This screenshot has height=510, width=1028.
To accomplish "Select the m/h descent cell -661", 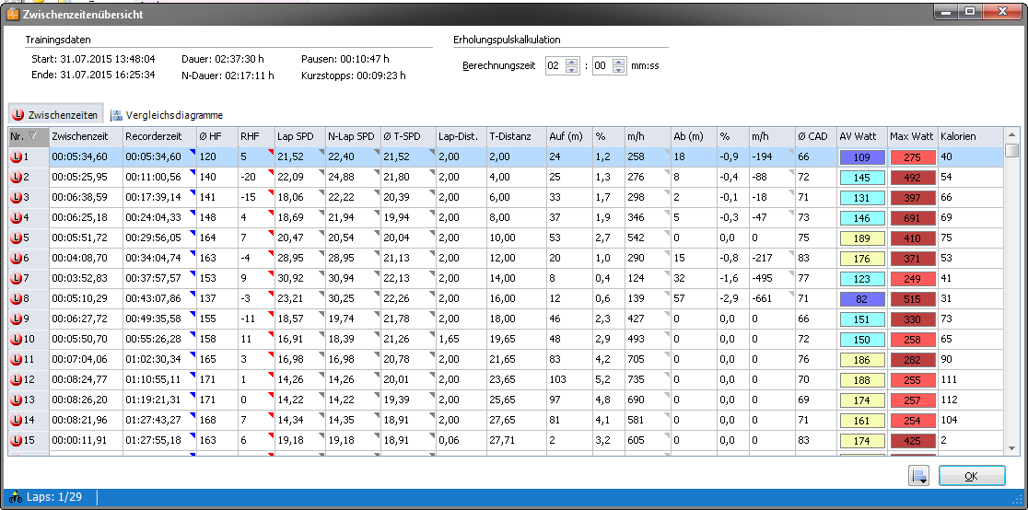I will (772, 299).
